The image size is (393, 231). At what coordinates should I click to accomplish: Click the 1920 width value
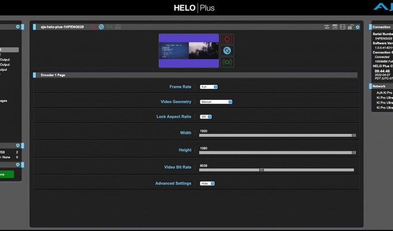pyautogui.click(x=204, y=131)
